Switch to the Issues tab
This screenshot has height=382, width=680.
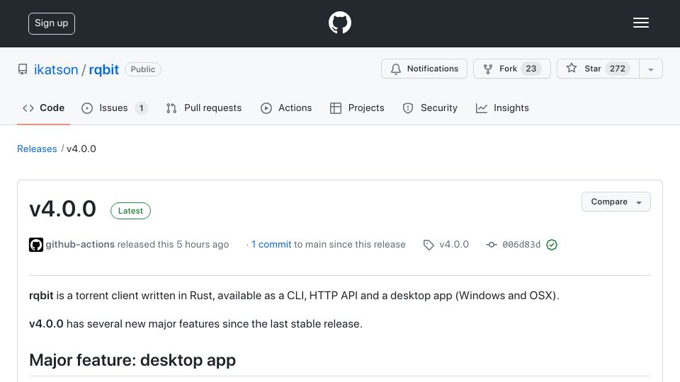point(115,108)
